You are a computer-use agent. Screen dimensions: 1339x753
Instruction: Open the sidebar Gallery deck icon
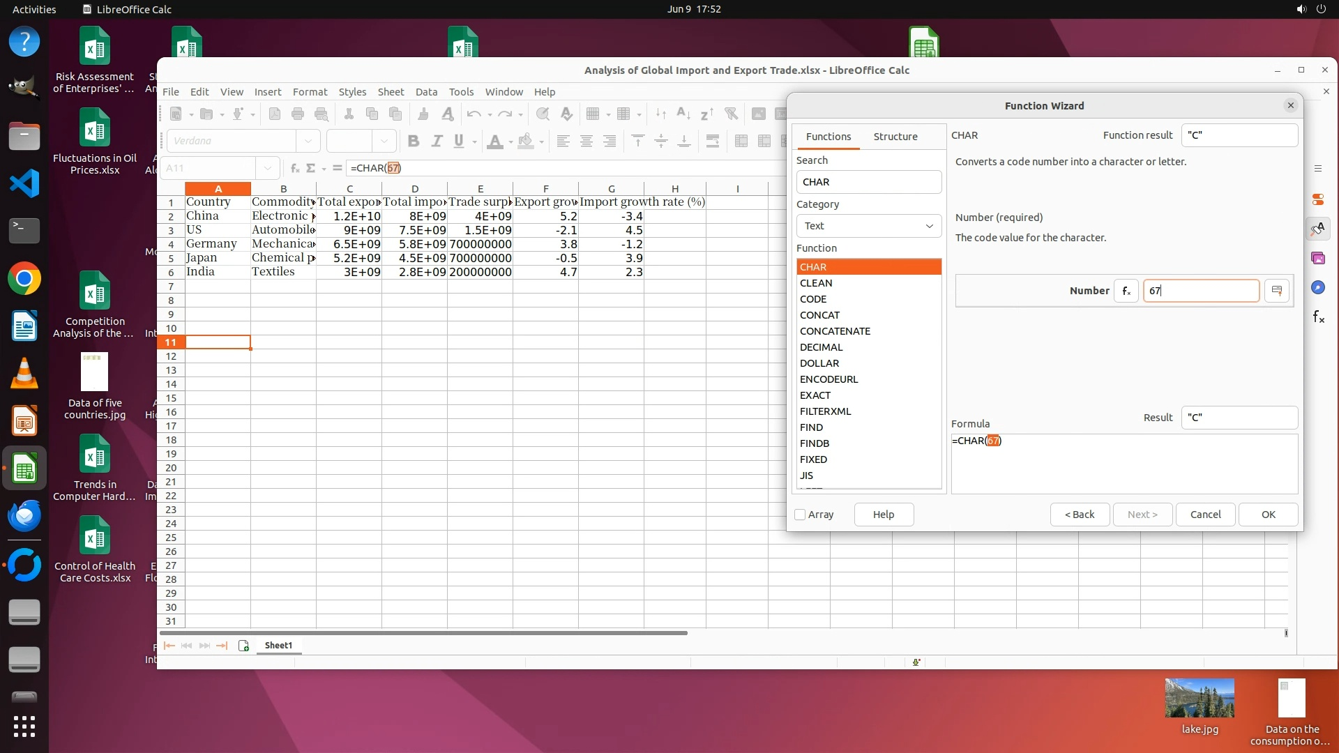click(x=1317, y=259)
